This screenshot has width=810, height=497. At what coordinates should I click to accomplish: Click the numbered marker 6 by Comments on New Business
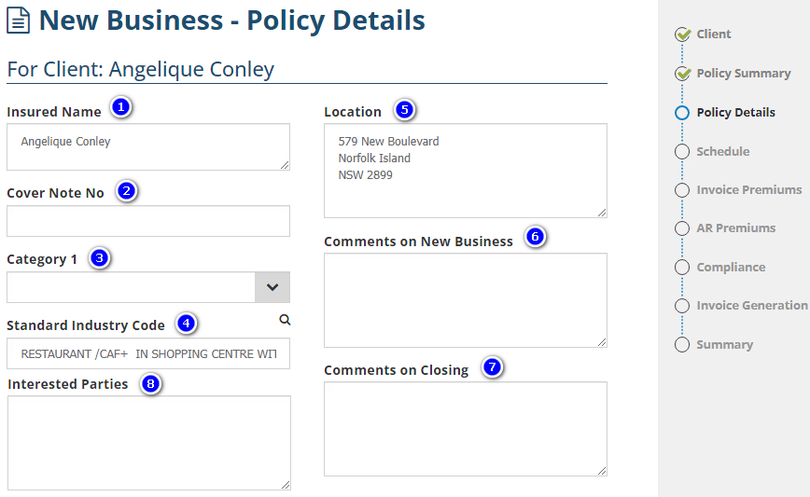tap(534, 237)
